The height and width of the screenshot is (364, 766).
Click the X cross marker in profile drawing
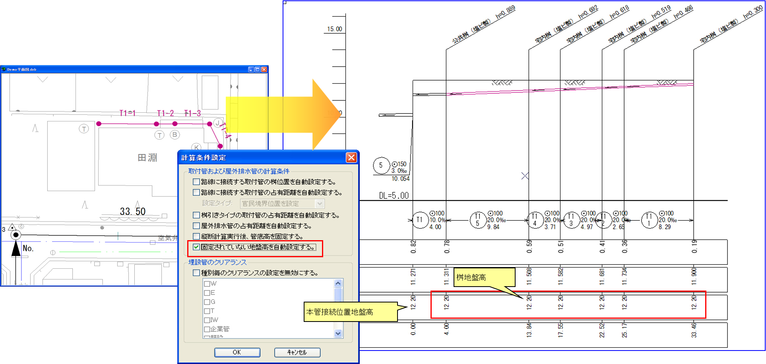[x=525, y=176]
